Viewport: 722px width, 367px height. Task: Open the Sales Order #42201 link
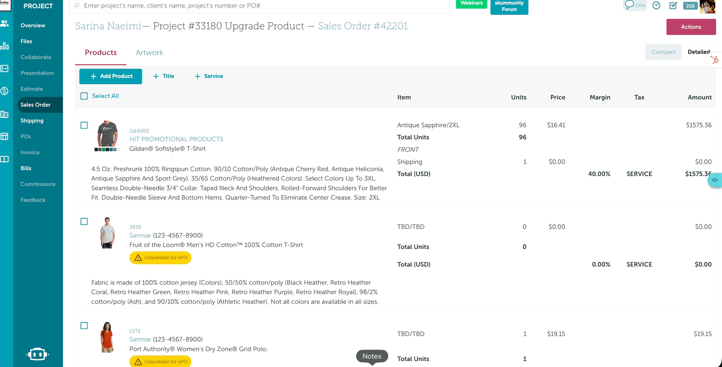pyautogui.click(x=362, y=26)
